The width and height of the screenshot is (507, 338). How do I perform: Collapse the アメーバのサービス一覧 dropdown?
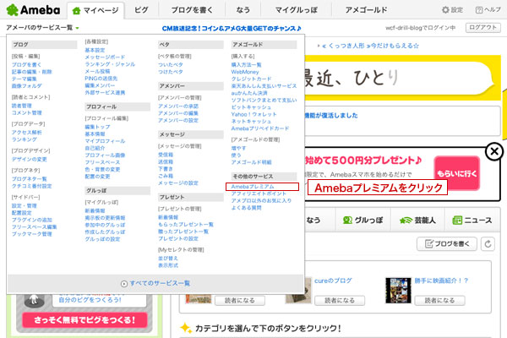click(x=42, y=28)
